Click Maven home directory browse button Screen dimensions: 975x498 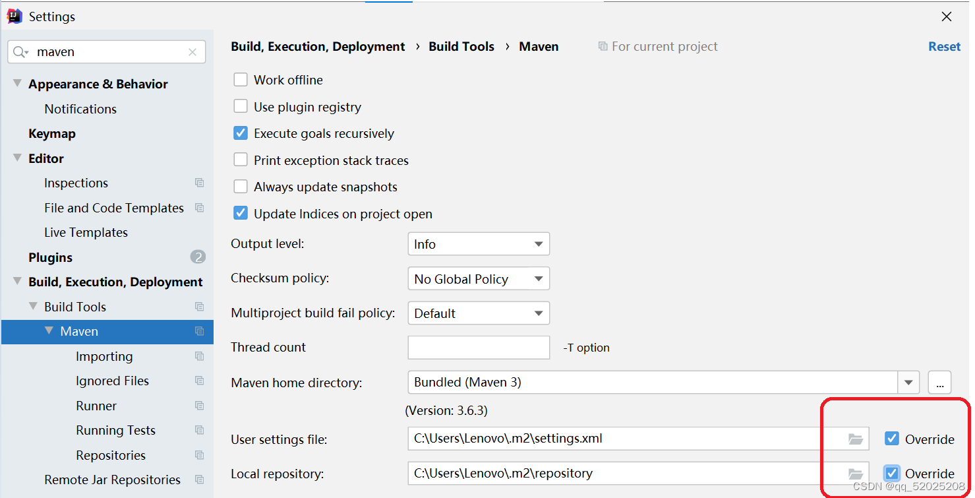(x=939, y=383)
